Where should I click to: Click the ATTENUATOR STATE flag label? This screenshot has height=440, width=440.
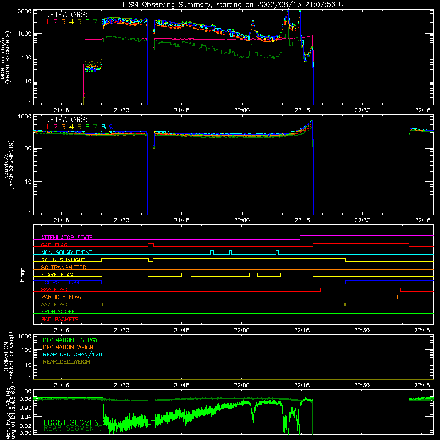[x=67, y=238]
